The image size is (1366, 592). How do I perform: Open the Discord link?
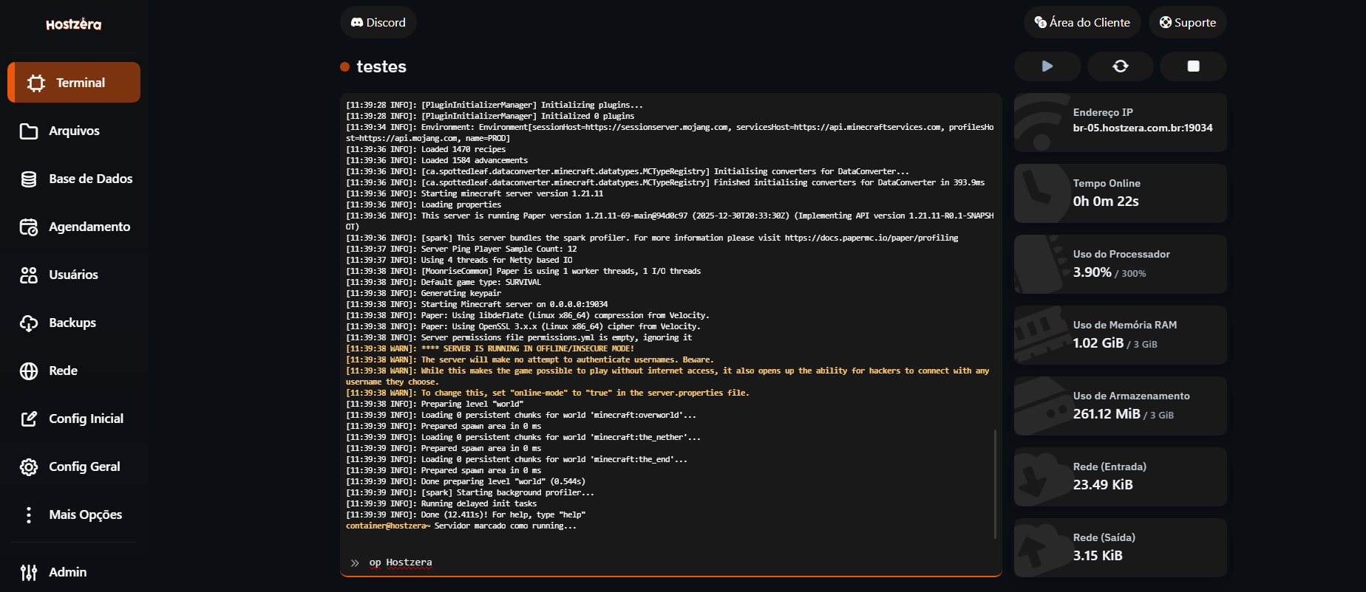pyautogui.click(x=378, y=22)
